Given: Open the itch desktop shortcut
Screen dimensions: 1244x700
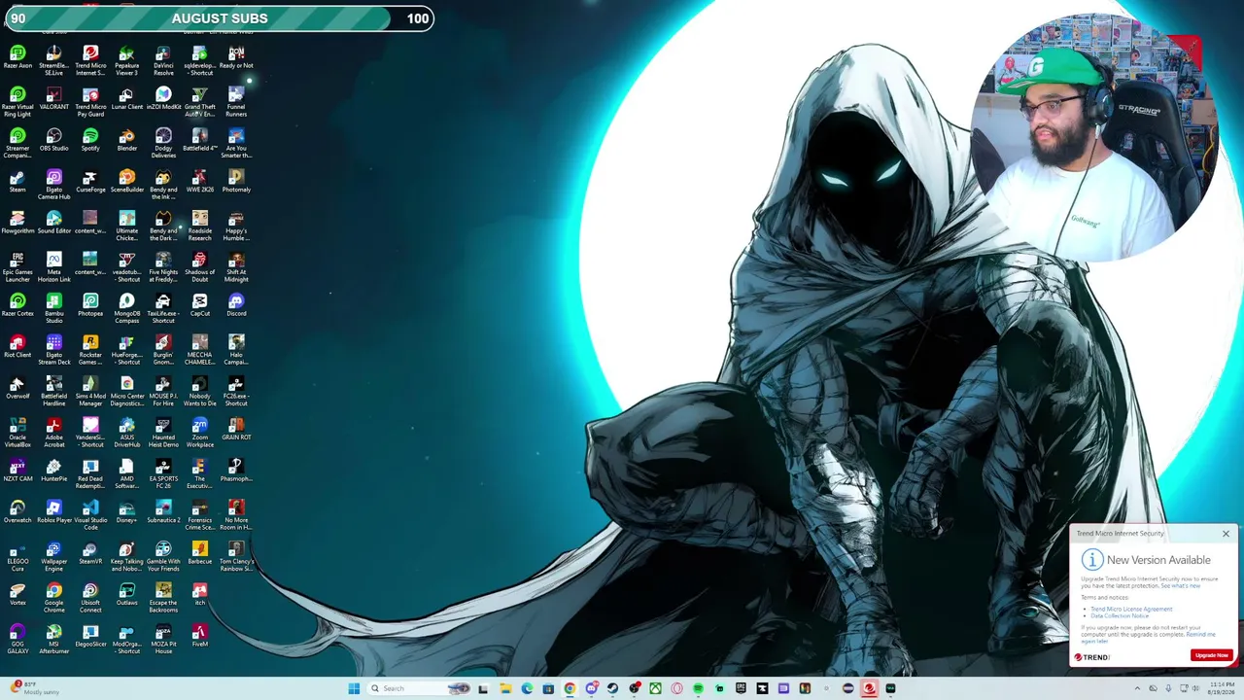Looking at the screenshot, I should (199, 595).
